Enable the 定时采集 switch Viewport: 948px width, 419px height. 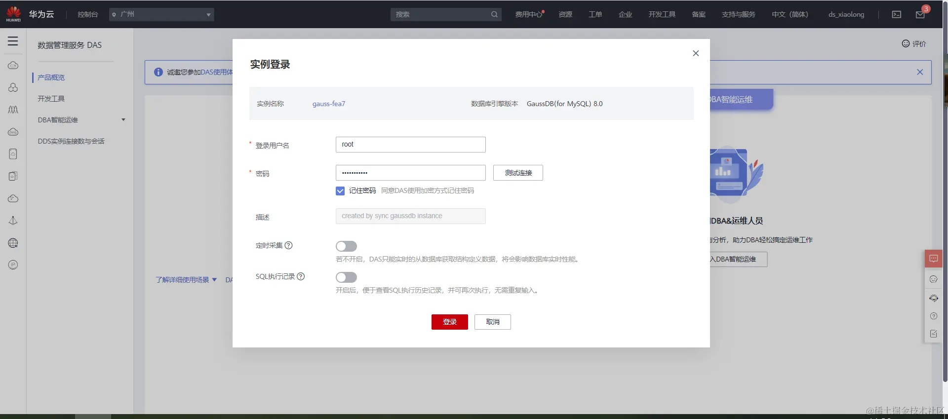(346, 246)
